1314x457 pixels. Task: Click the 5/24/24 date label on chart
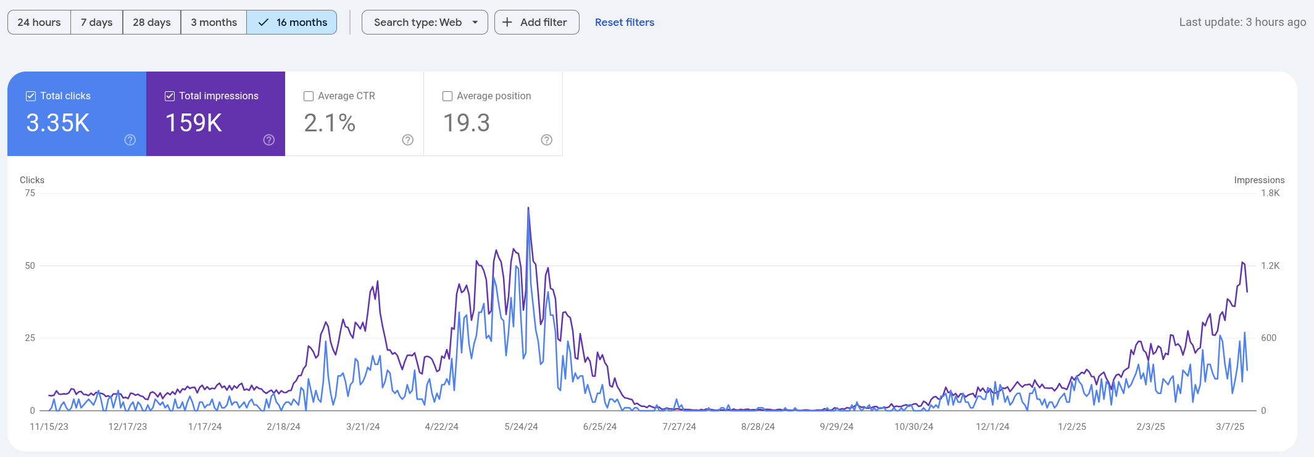pos(522,427)
